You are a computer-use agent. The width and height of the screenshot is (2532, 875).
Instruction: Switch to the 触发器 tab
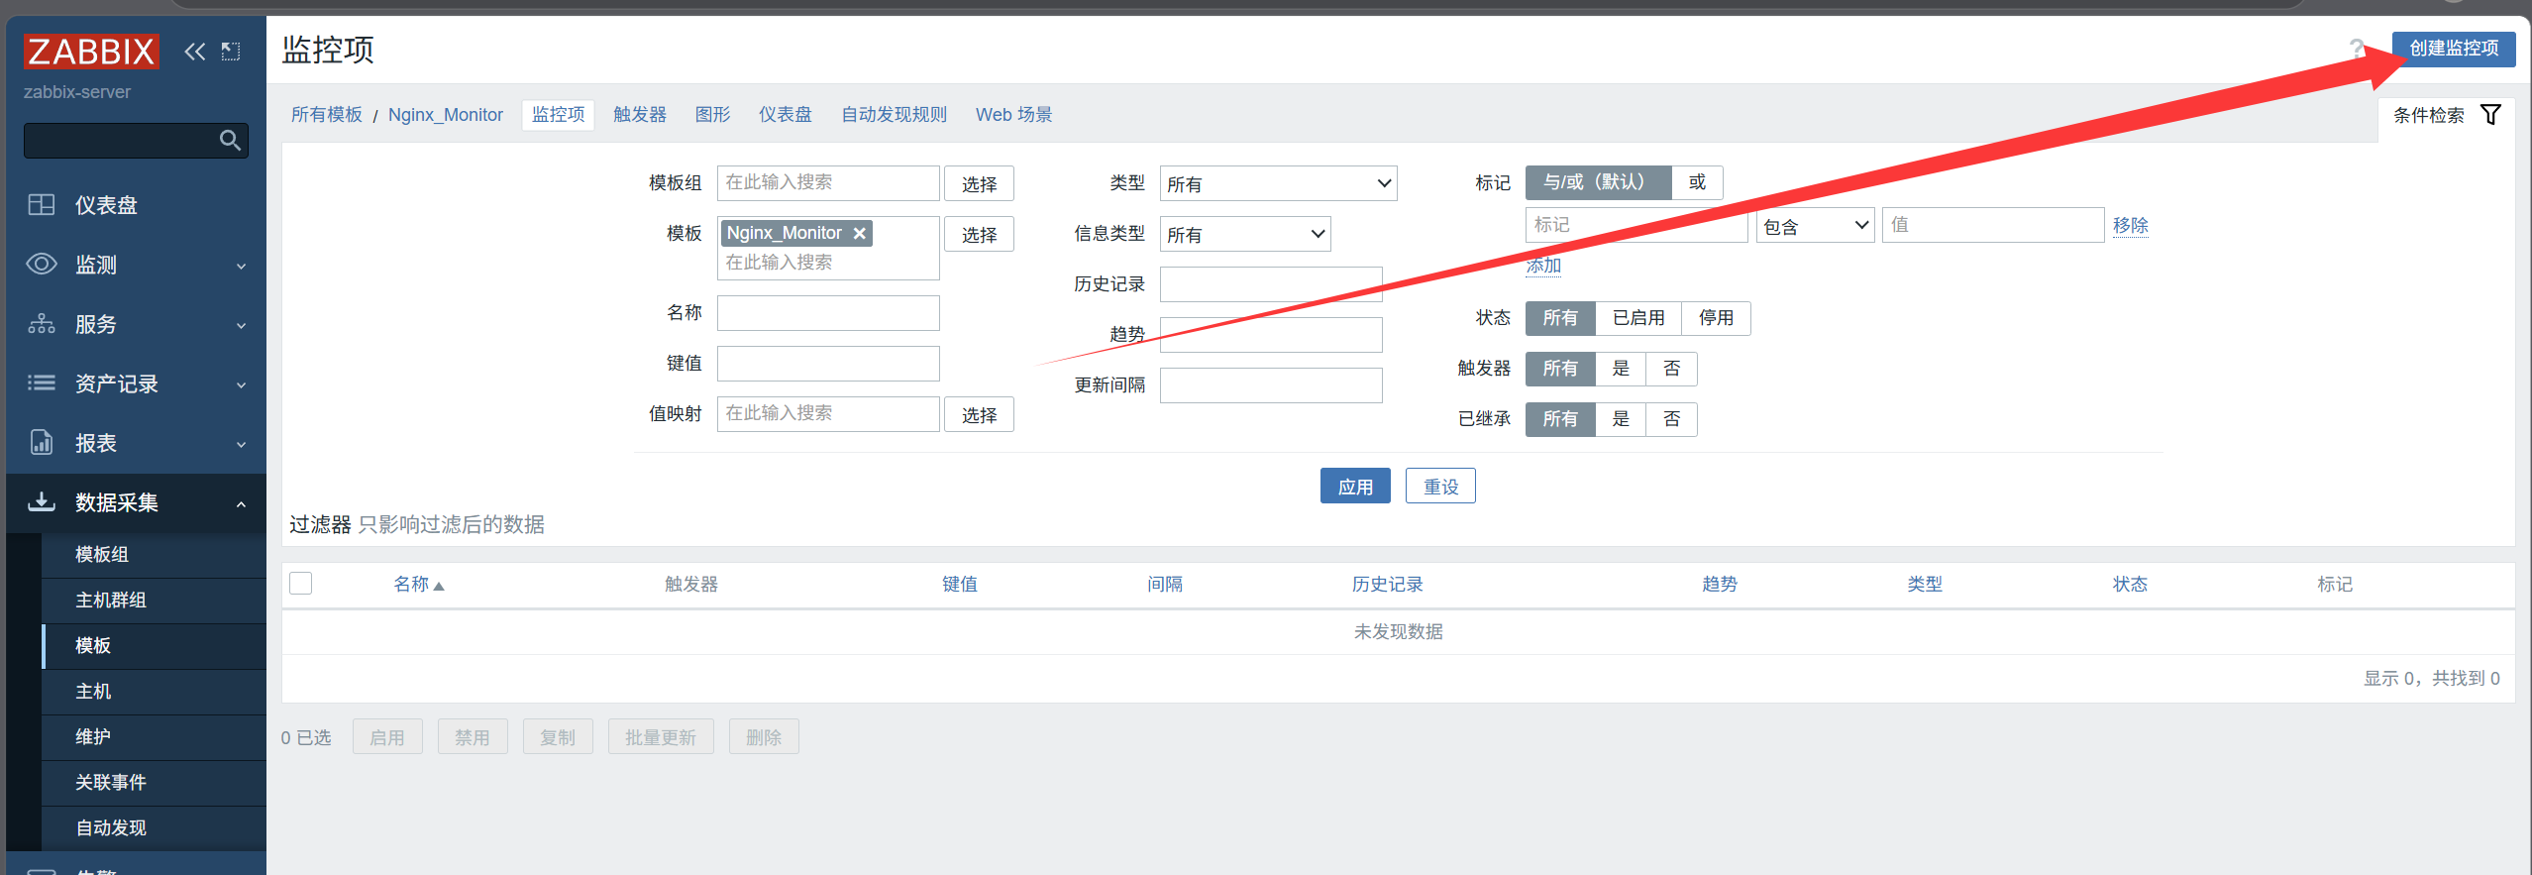640,115
